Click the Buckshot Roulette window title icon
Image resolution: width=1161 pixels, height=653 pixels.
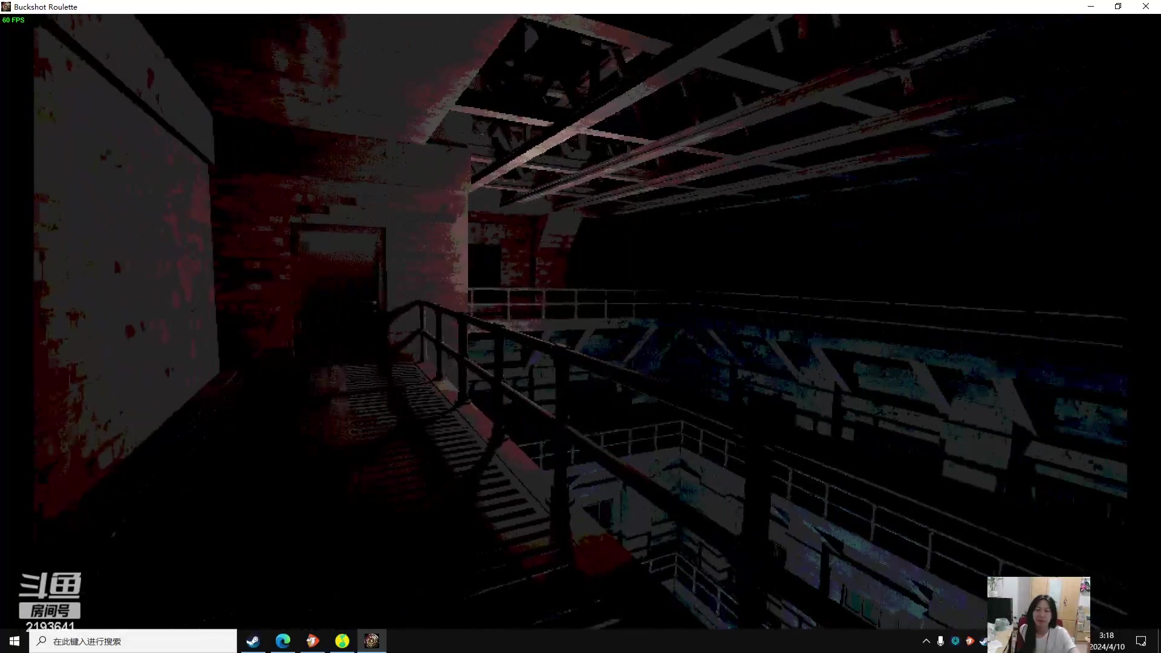[x=6, y=7]
